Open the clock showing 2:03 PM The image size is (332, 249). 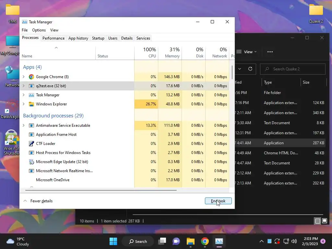tap(310, 241)
